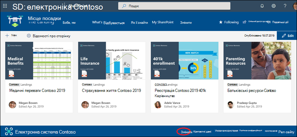Click Megan Bowen's avatar on the Life Insurance card

85,105
